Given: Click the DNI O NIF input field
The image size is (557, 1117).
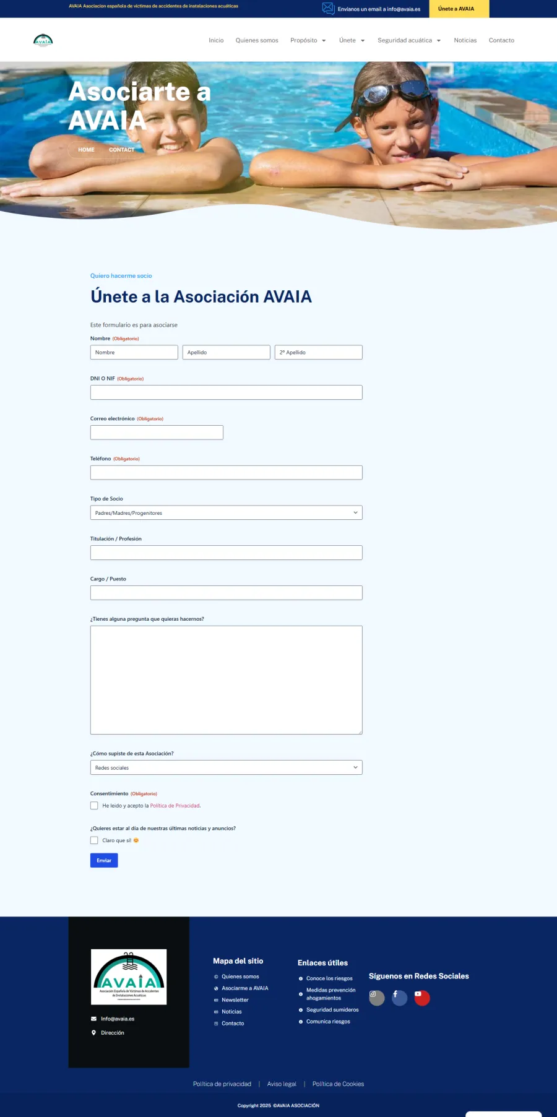Looking at the screenshot, I should [x=227, y=392].
